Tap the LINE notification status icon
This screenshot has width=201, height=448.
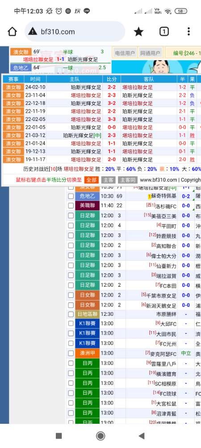point(87,11)
